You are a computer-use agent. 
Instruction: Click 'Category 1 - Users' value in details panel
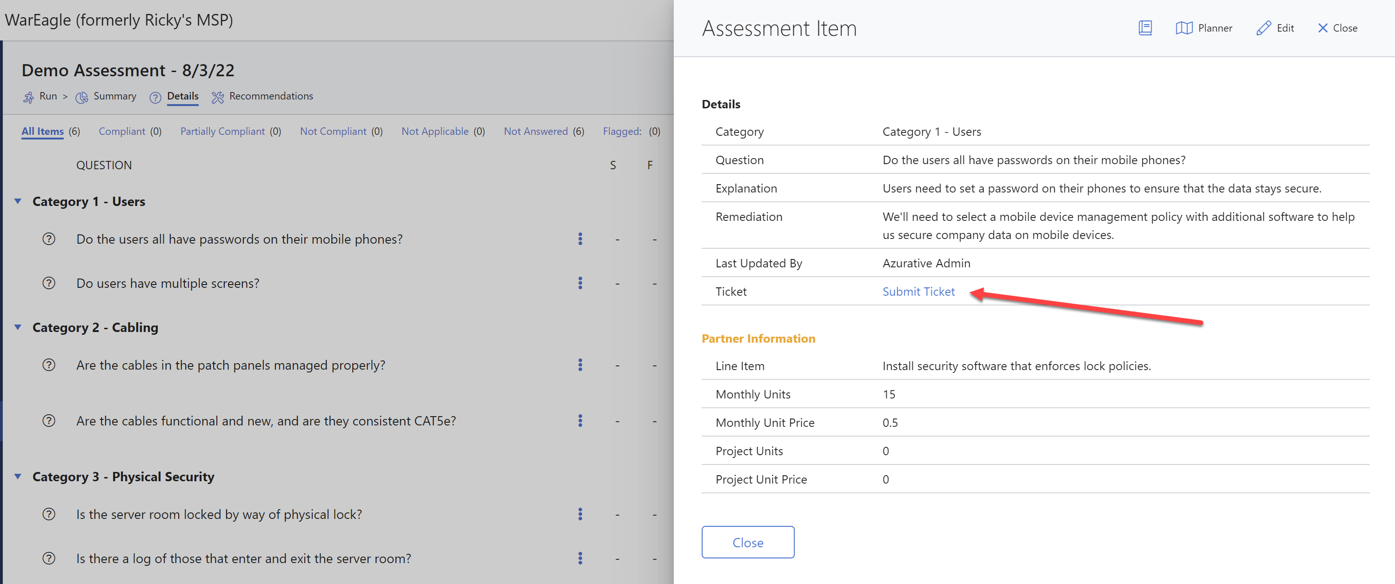(x=932, y=132)
